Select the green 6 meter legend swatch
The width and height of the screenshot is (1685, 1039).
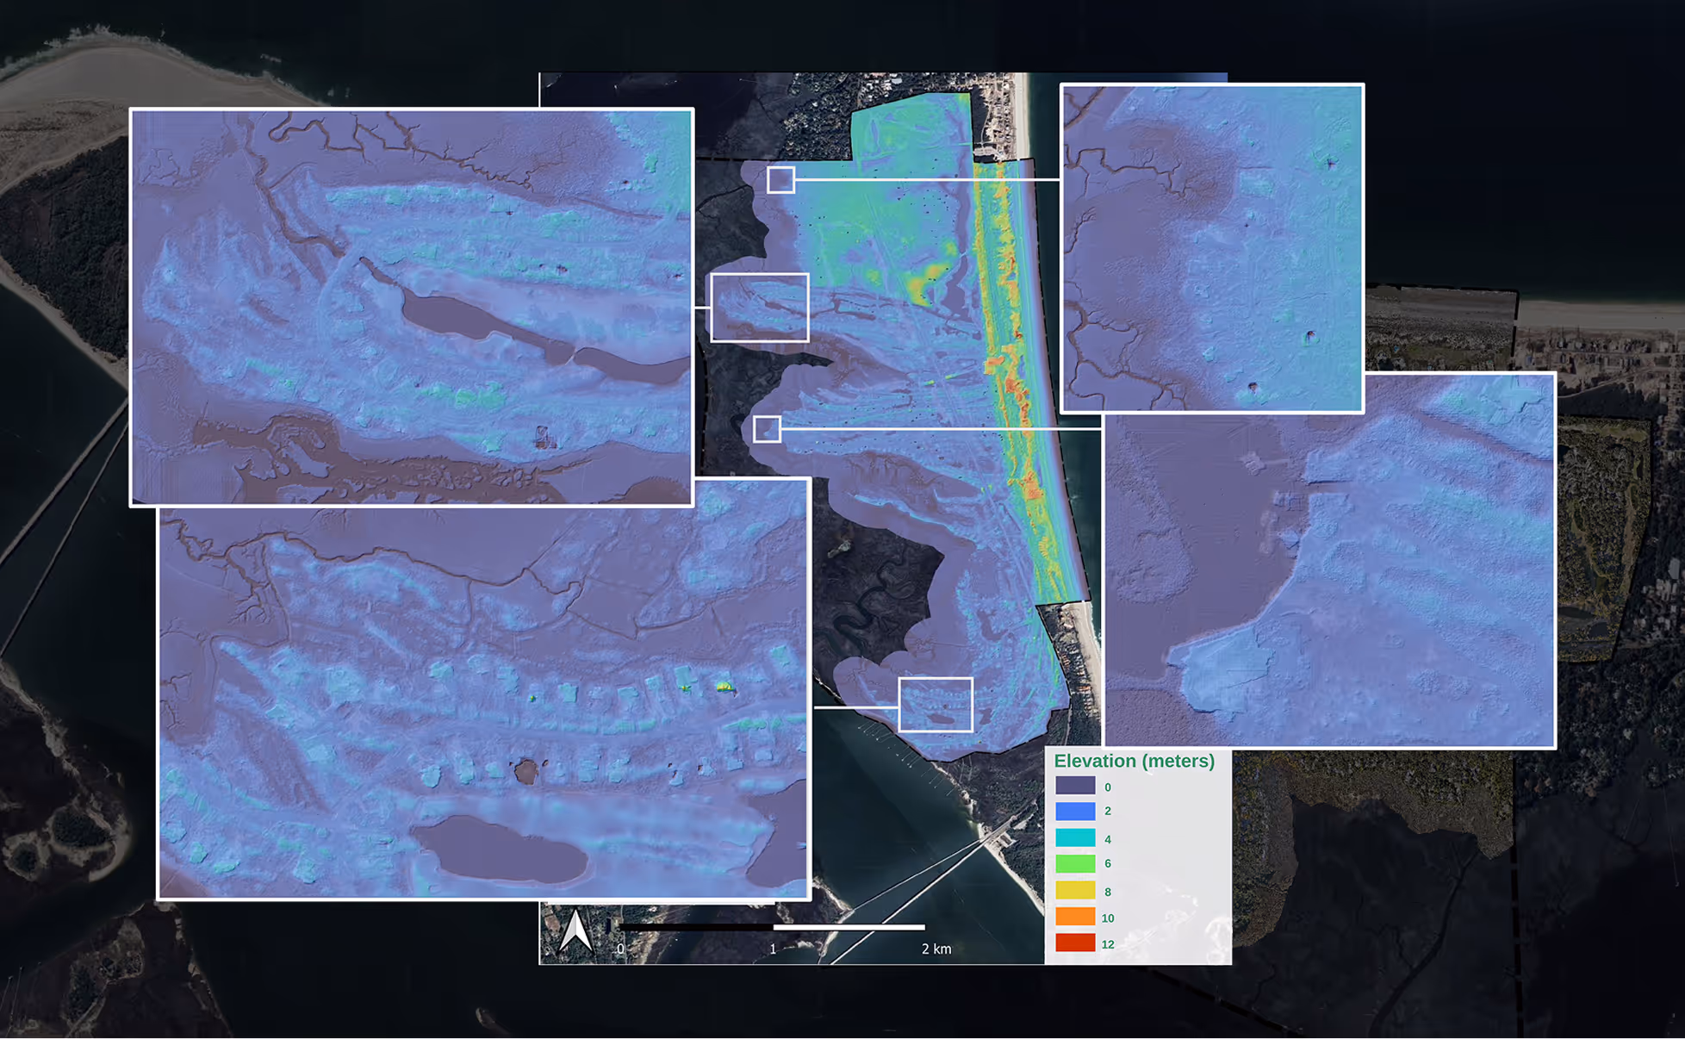1075,863
